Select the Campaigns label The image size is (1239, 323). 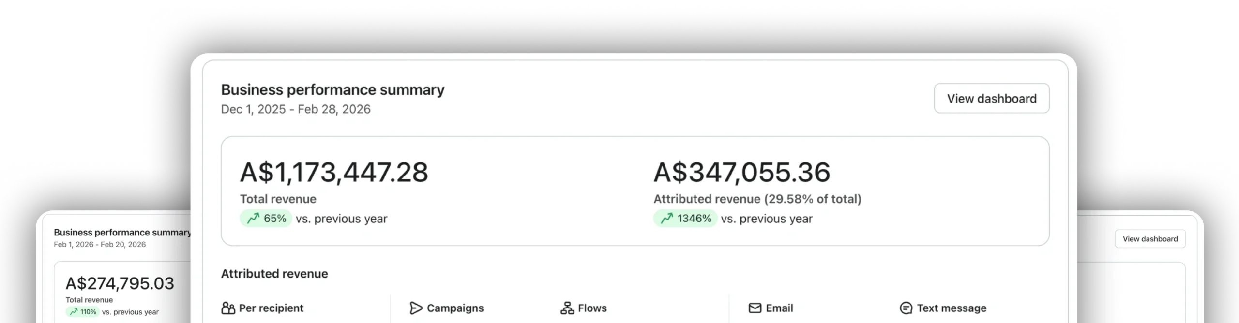pos(455,308)
